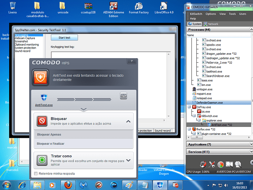The height and width of the screenshot is (190, 253).
Task: Click the AntiTest.exe link in HIPS alert
Action: click(x=44, y=105)
